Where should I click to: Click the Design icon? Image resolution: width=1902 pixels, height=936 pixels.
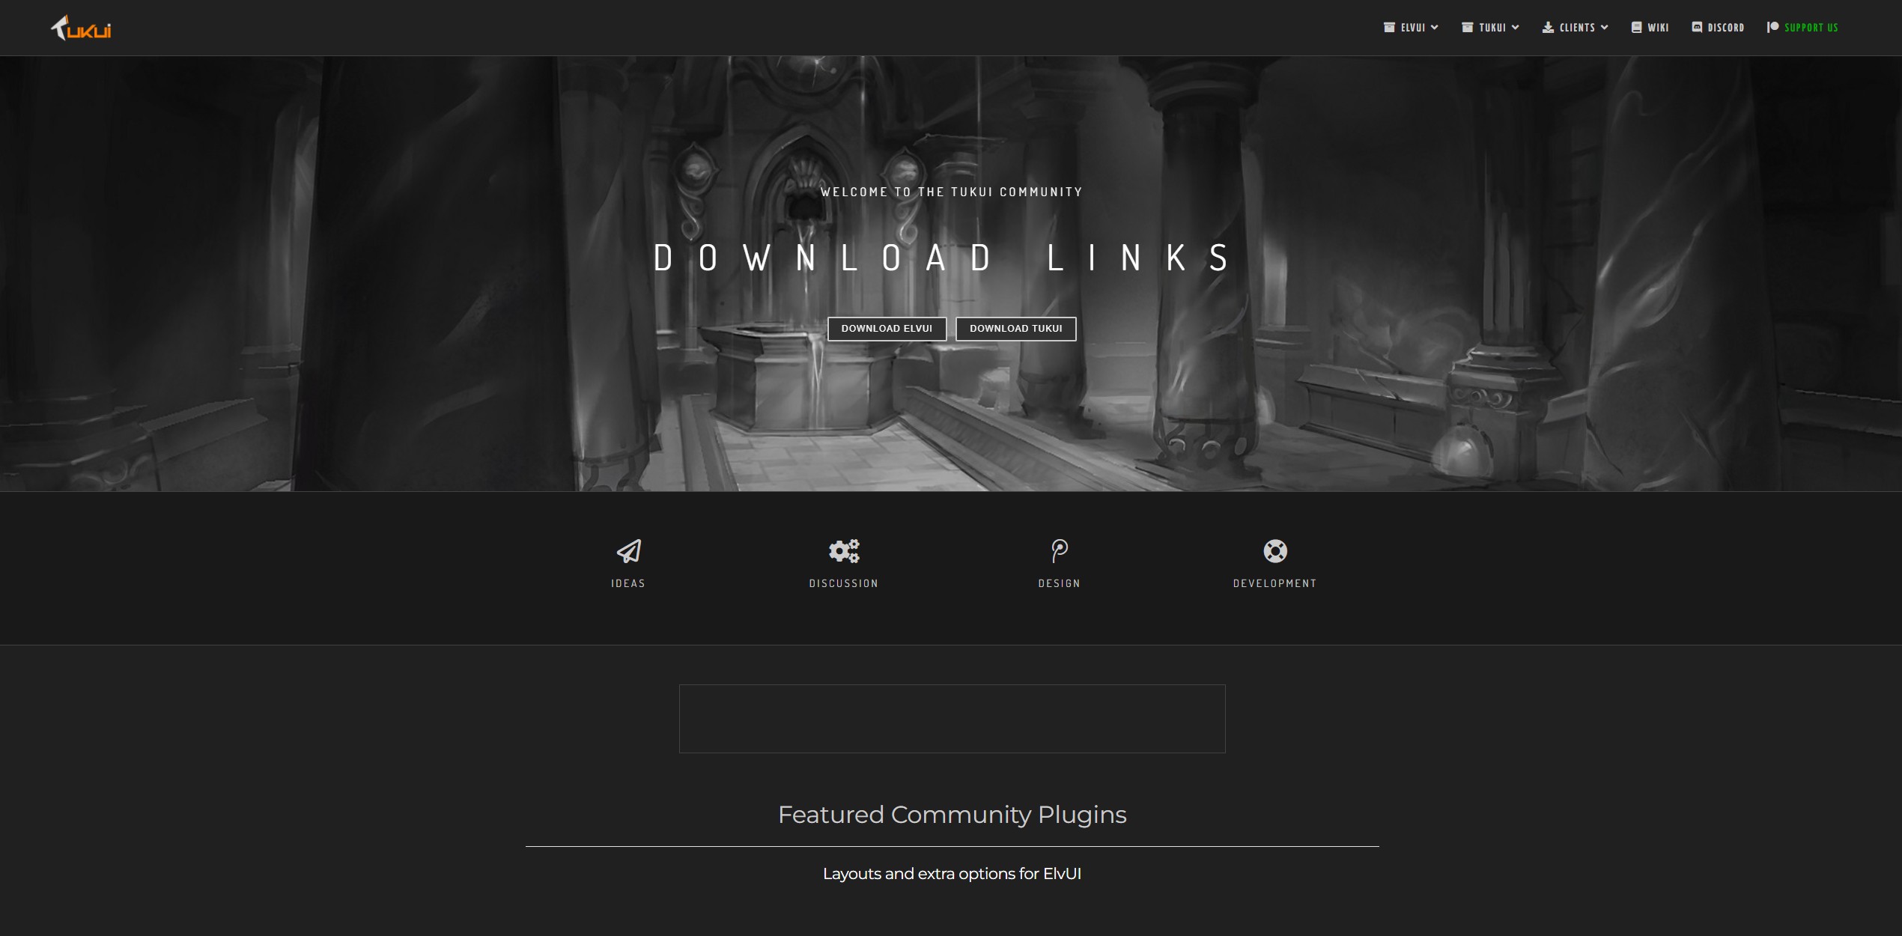[1059, 551]
